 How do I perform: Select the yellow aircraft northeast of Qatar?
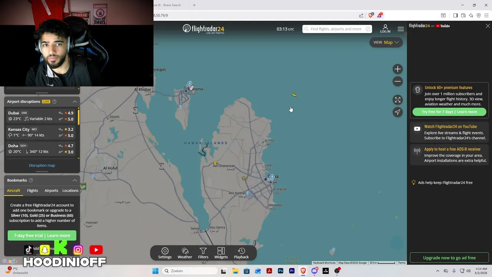pos(294,95)
